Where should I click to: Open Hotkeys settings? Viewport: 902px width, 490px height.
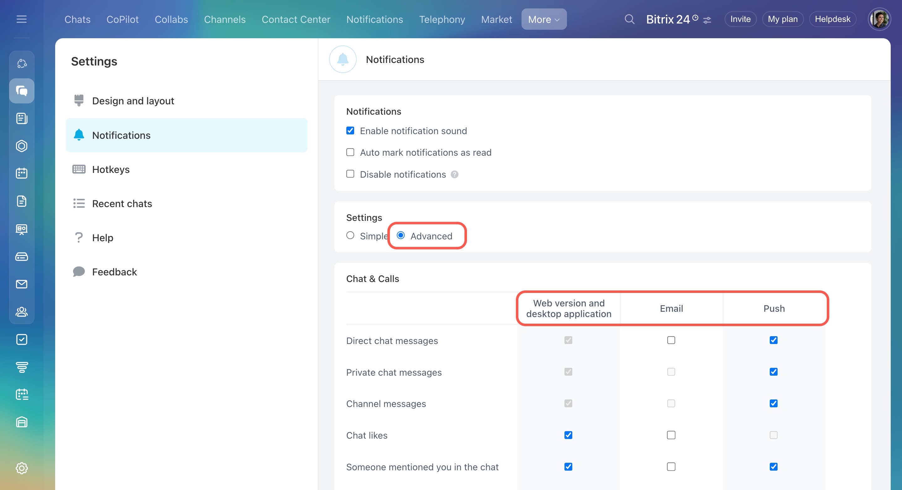(x=186, y=169)
